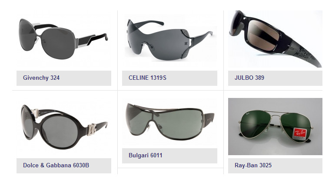Open the Bulgari 6011 sunglasses image

[x=169, y=122]
